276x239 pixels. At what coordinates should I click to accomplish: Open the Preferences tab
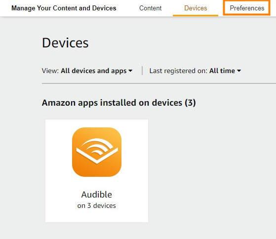tap(247, 8)
